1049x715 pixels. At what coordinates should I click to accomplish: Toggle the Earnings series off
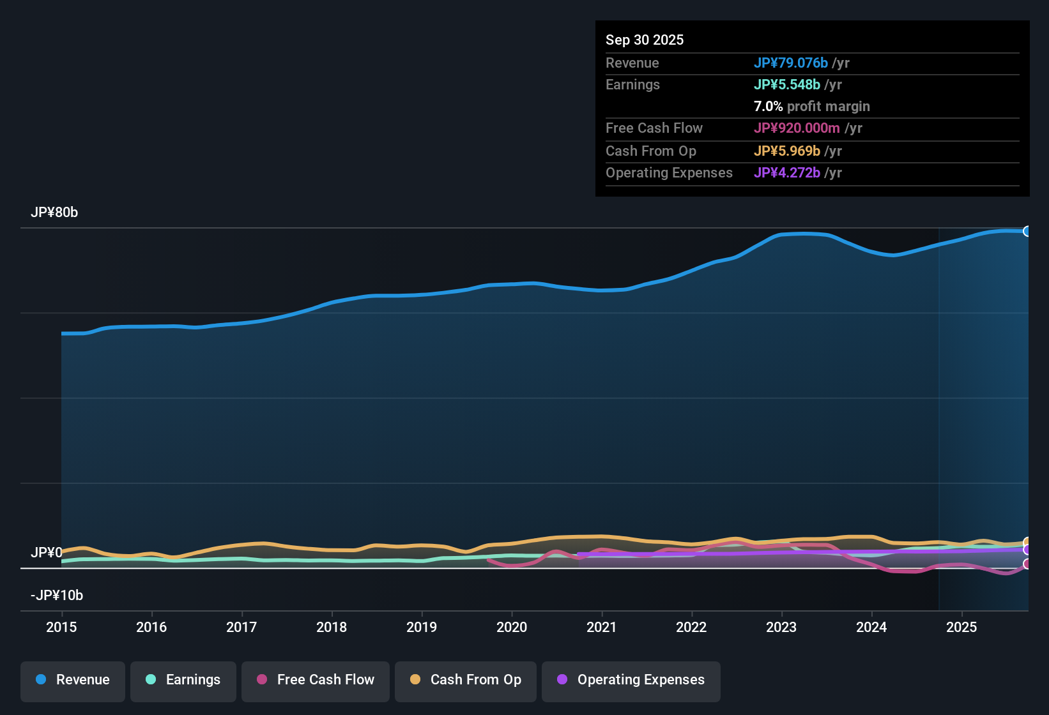point(183,680)
